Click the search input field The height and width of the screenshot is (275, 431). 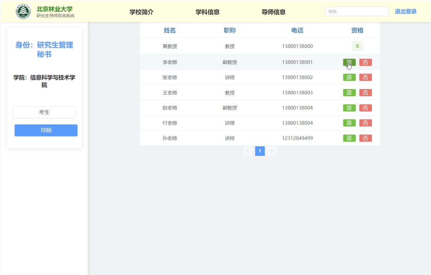(x=356, y=11)
